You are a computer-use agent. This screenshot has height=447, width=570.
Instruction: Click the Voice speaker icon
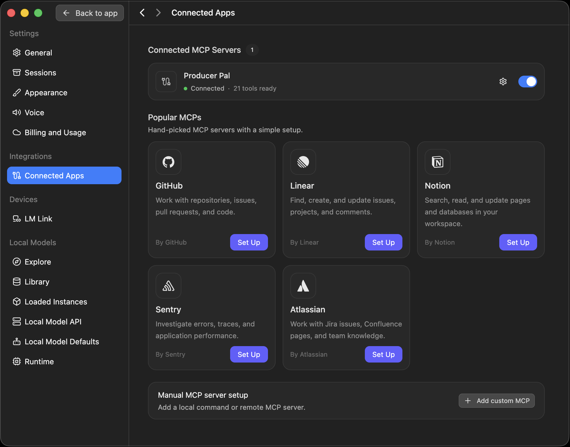click(17, 112)
